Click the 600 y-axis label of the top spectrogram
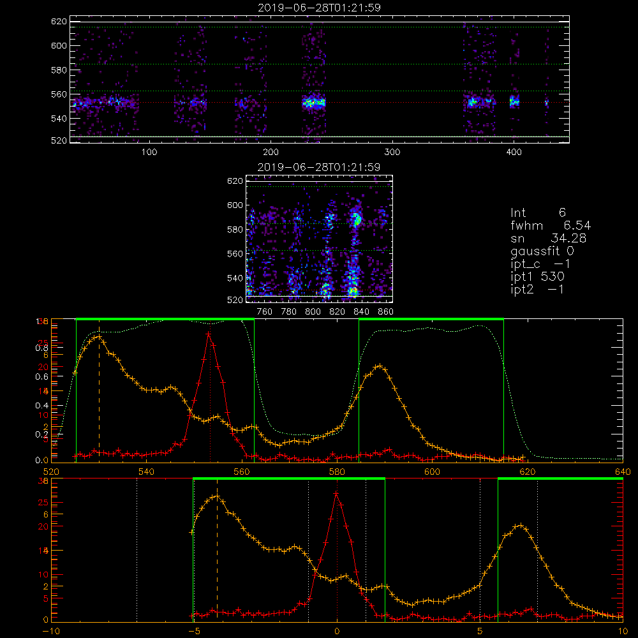Image resolution: width=638 pixels, height=638 pixels. point(59,45)
